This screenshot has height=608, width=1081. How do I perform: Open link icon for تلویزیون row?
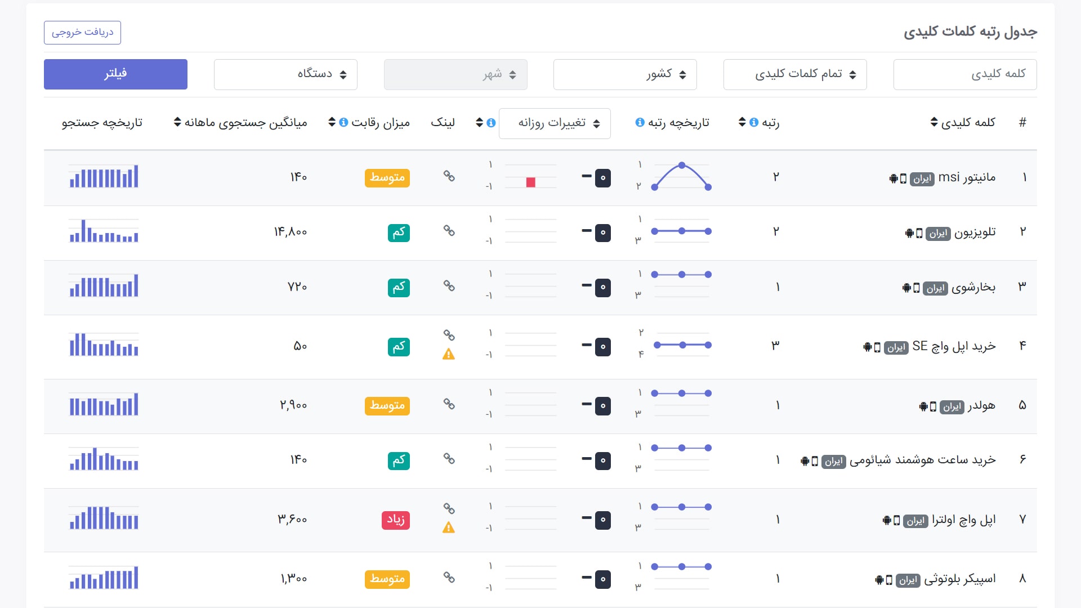coord(449,231)
